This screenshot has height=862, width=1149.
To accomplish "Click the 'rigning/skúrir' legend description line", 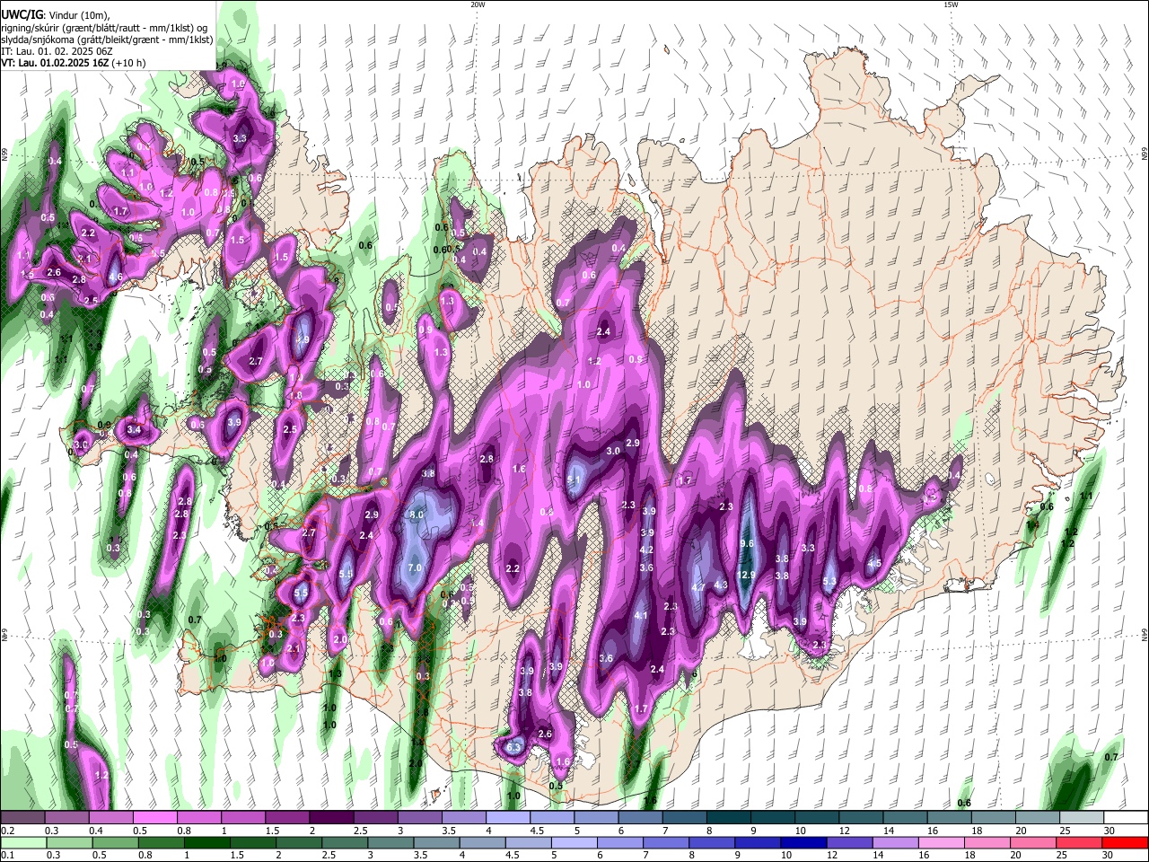I will (105, 27).
